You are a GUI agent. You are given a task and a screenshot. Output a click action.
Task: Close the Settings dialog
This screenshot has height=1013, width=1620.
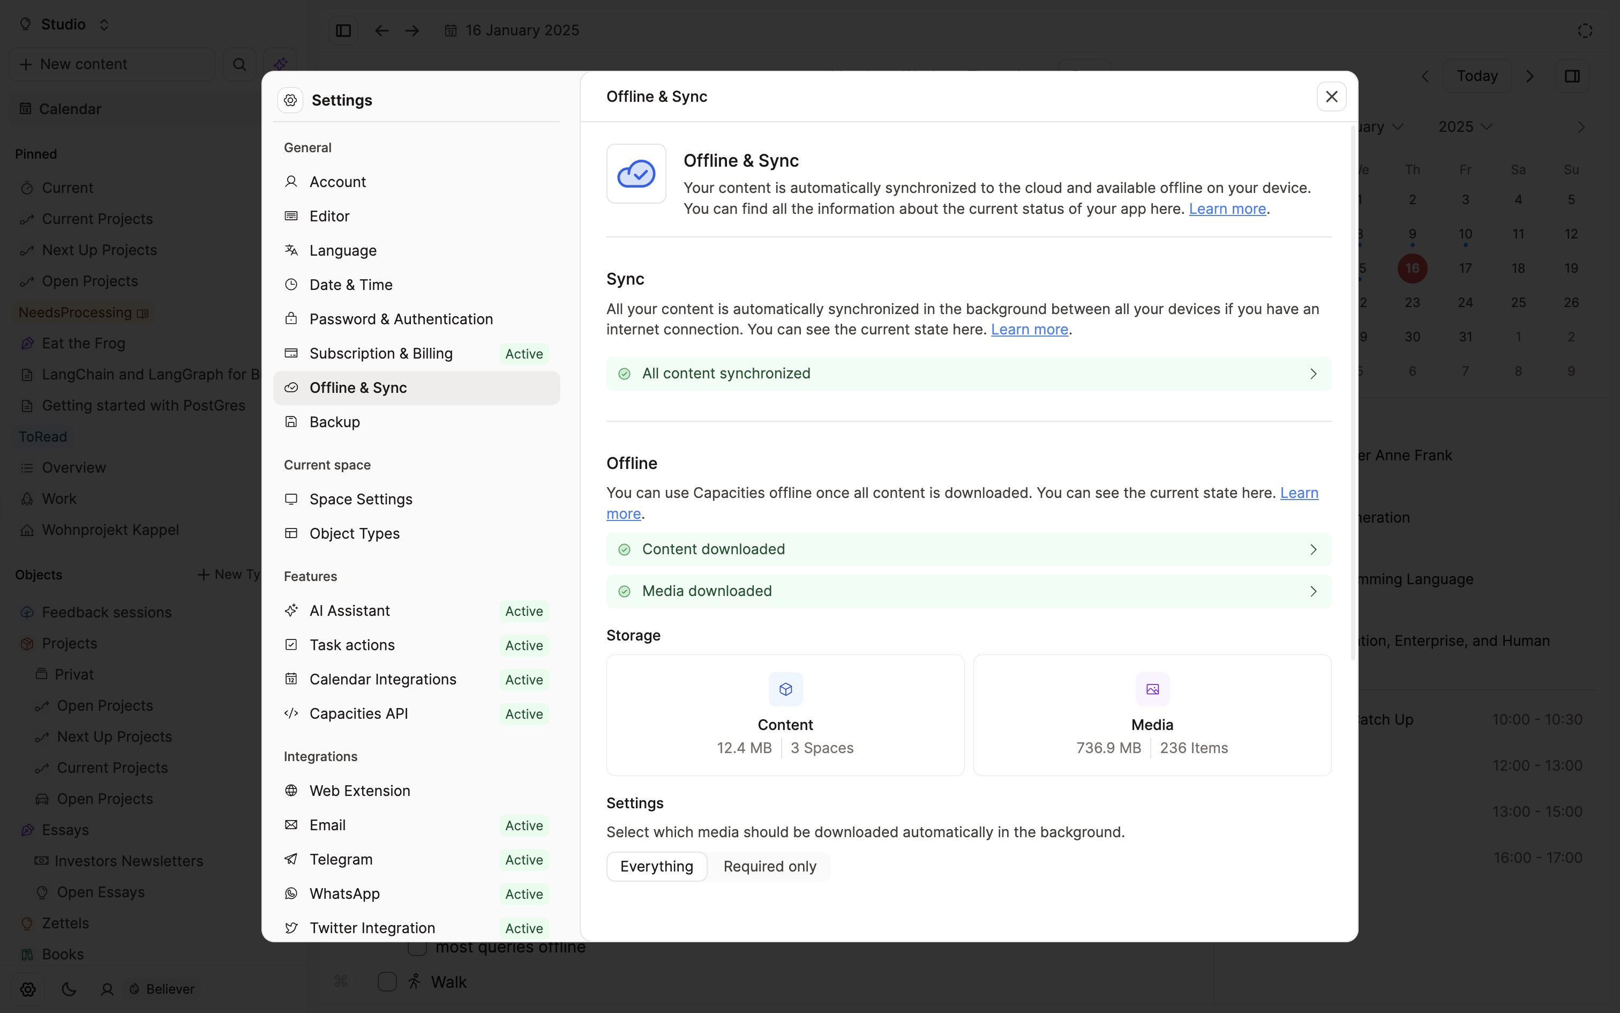(1331, 96)
